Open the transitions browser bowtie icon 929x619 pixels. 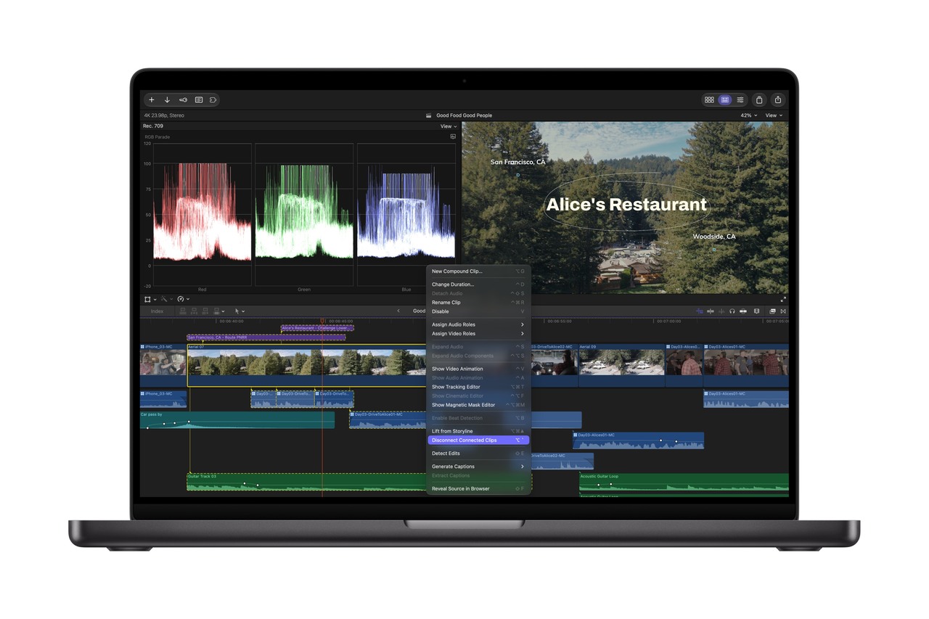[x=783, y=311]
